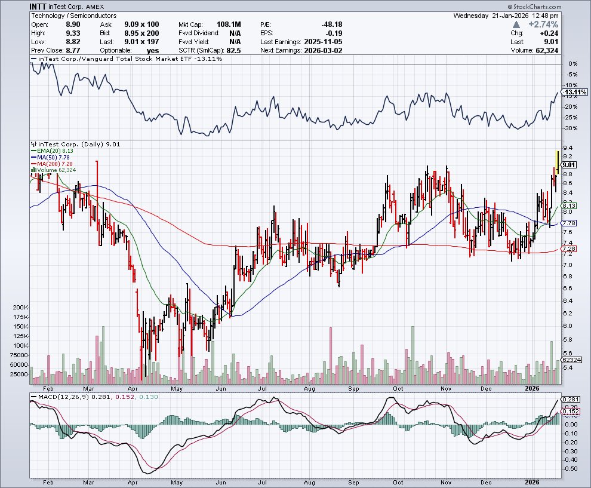Screen dimensions: 591x488
Task: Click the 'EMA(20) 8.13' legend entry
Action: [x=55, y=151]
